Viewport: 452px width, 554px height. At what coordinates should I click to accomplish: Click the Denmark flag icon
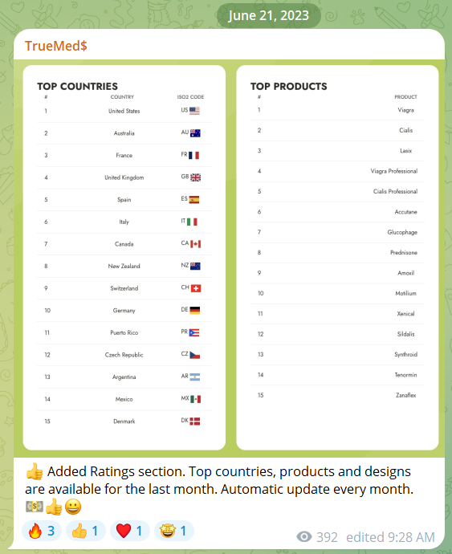195,422
